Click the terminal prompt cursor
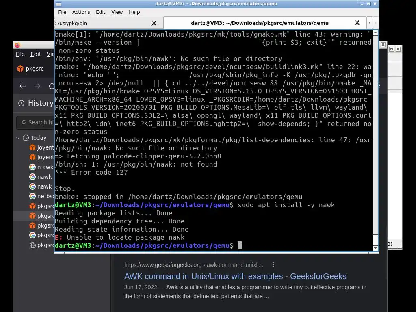416x312 pixels. point(240,245)
